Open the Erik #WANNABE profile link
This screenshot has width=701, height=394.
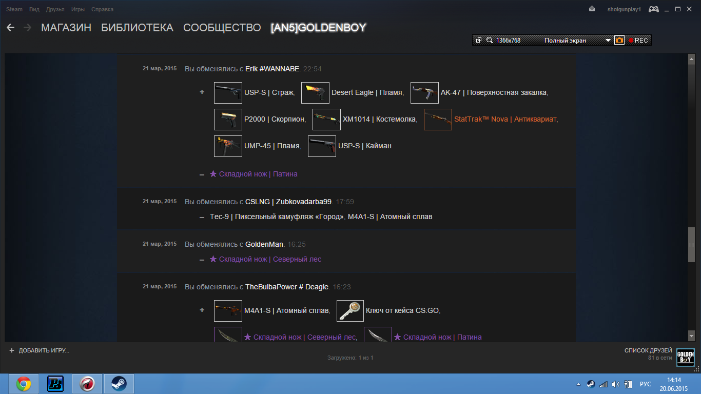(x=272, y=69)
